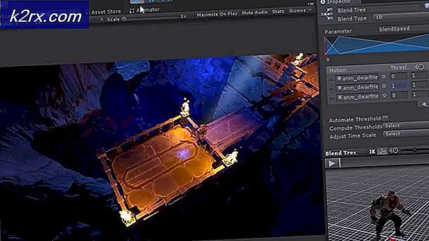The width and height of the screenshot is (429, 241).
Task: Click the Motion column header
Action: [337, 70]
